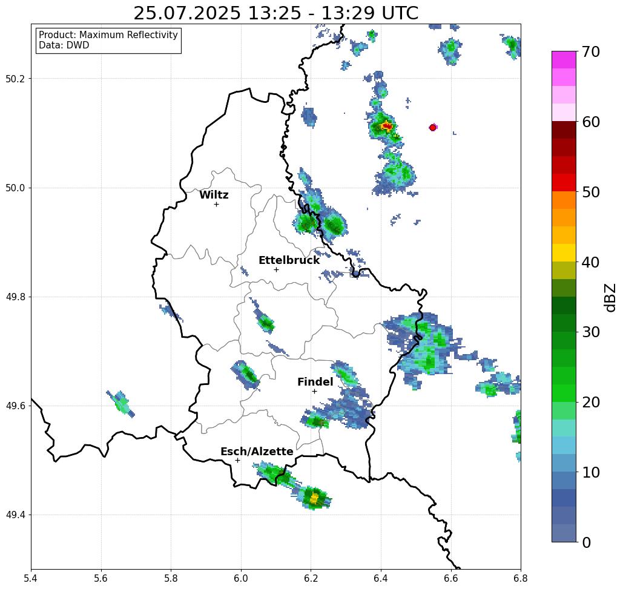Click the colorbar label '60'

point(590,122)
